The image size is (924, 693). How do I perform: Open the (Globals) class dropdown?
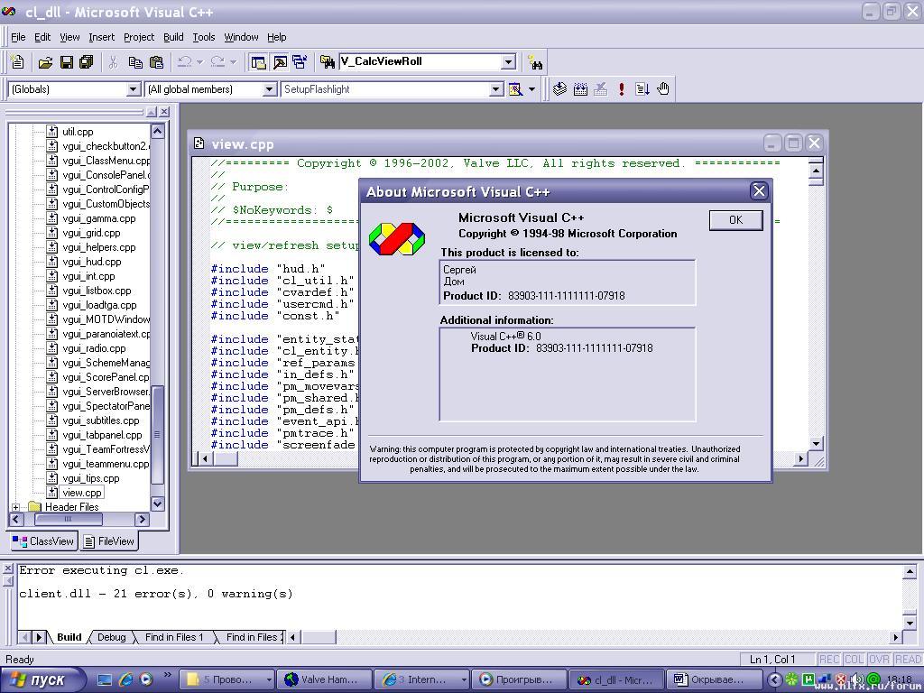coord(134,89)
